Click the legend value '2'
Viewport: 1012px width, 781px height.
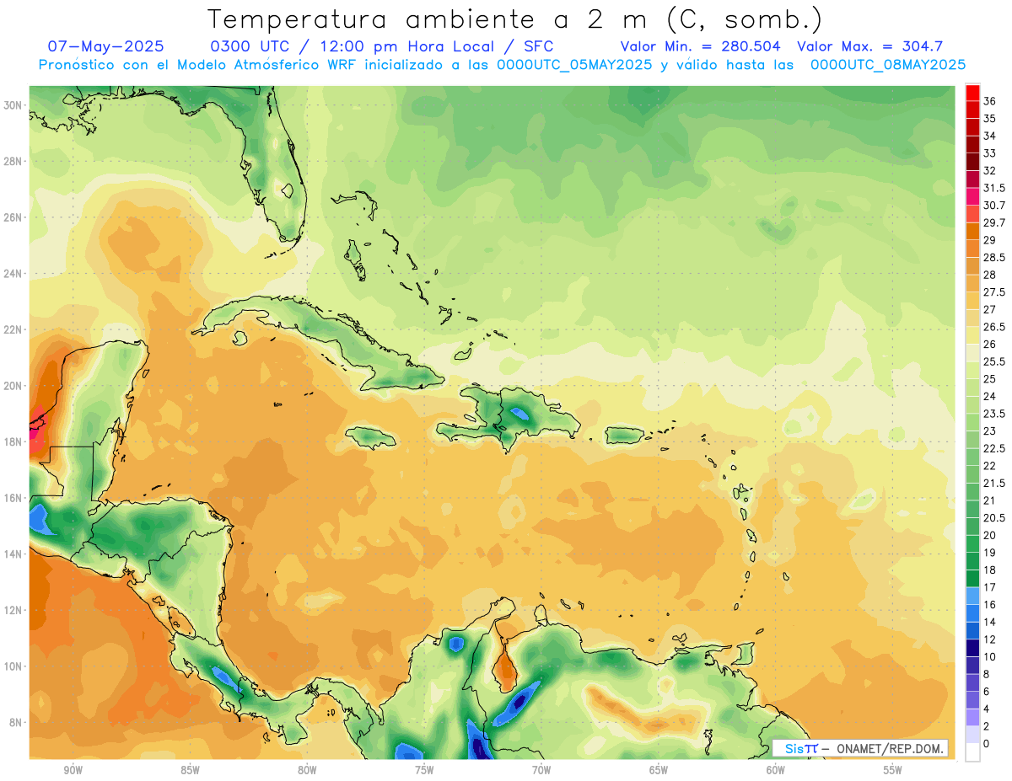tap(987, 726)
